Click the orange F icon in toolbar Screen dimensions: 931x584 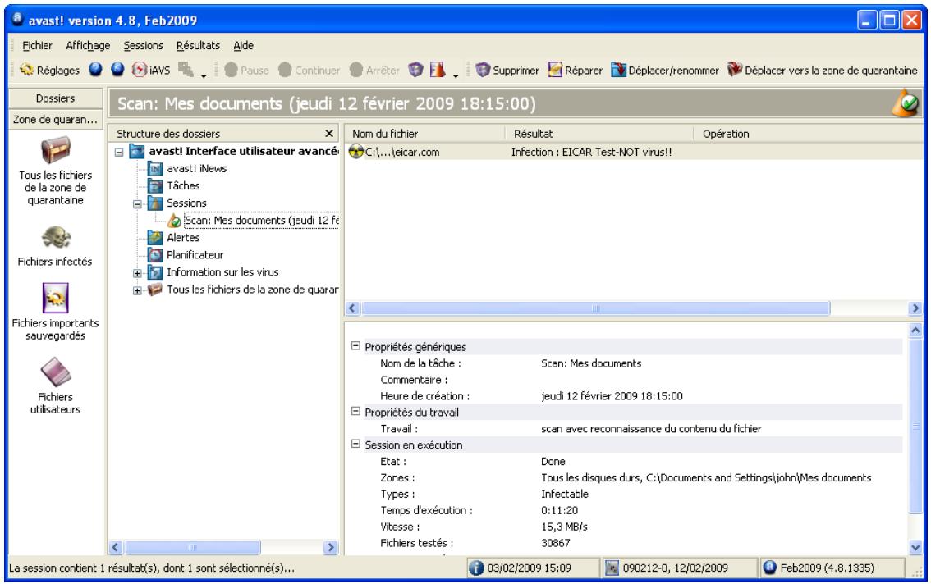point(438,70)
